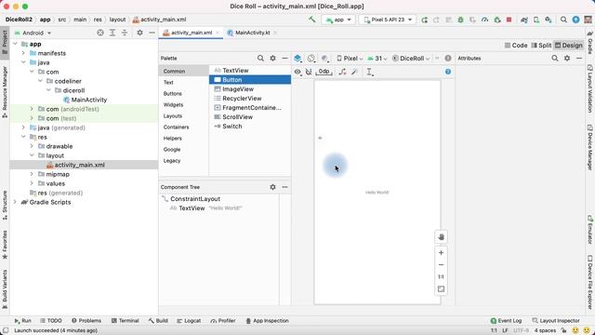Click the Hello World text on canvas
Image resolution: width=595 pixels, height=335 pixels.
[x=377, y=193]
